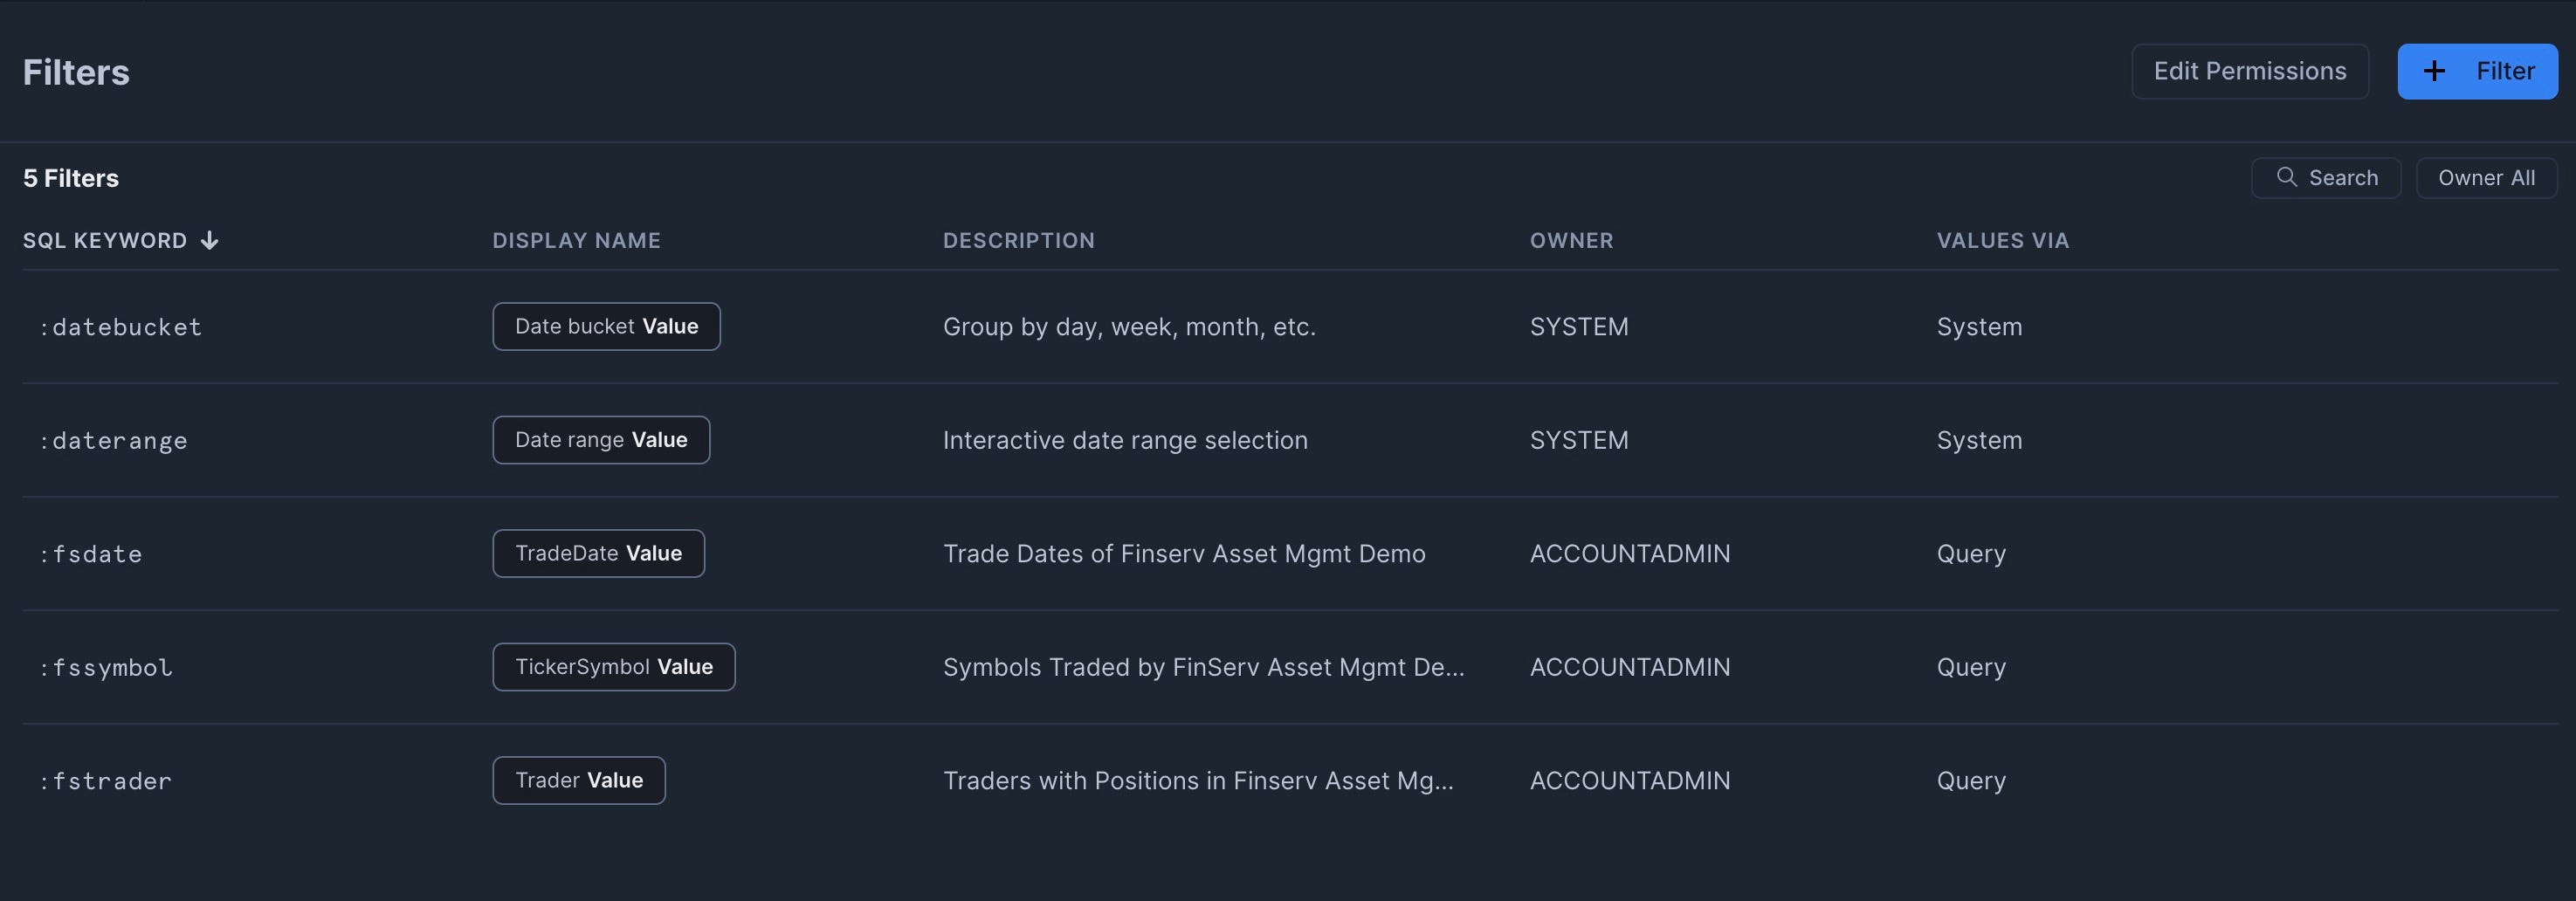The width and height of the screenshot is (2576, 901).
Task: Click the Date bucket Value badge
Action: click(606, 327)
